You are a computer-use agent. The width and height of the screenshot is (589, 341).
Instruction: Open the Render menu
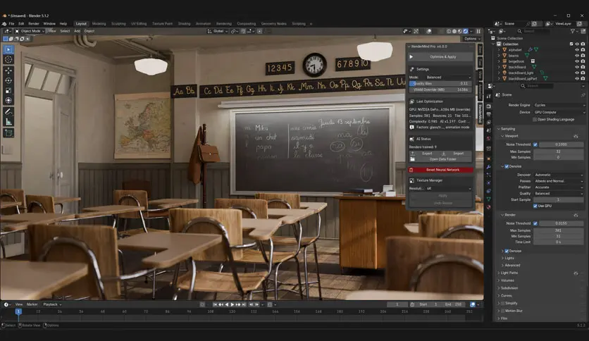(x=33, y=24)
